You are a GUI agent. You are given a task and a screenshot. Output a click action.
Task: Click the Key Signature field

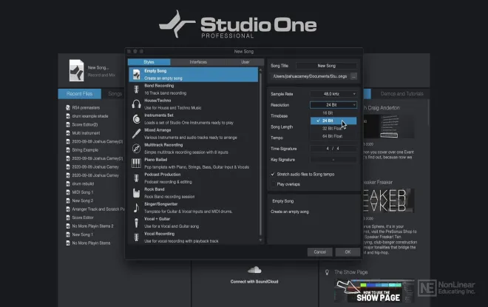point(333,160)
